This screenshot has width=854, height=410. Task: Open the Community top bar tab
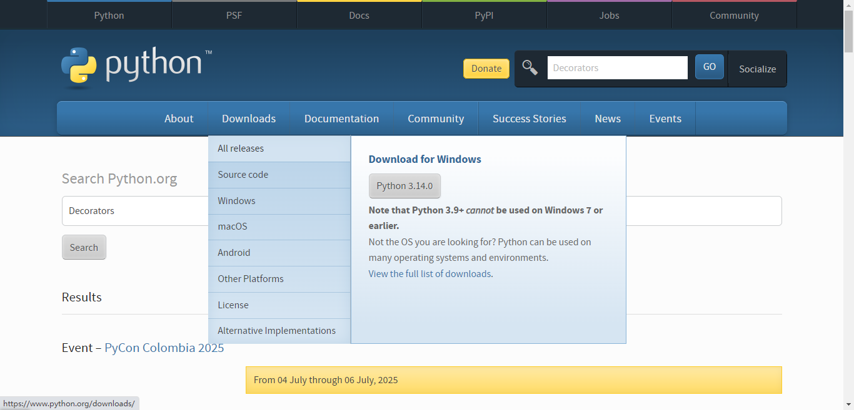[734, 15]
